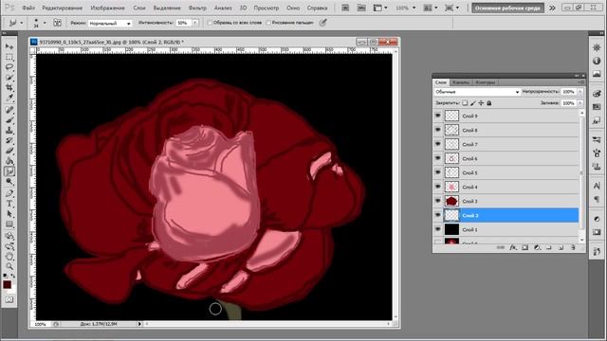Select the Smudge tool in the toolbox
607x341 pixels.
point(9,171)
